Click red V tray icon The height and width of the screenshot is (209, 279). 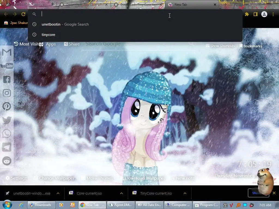click(231, 205)
